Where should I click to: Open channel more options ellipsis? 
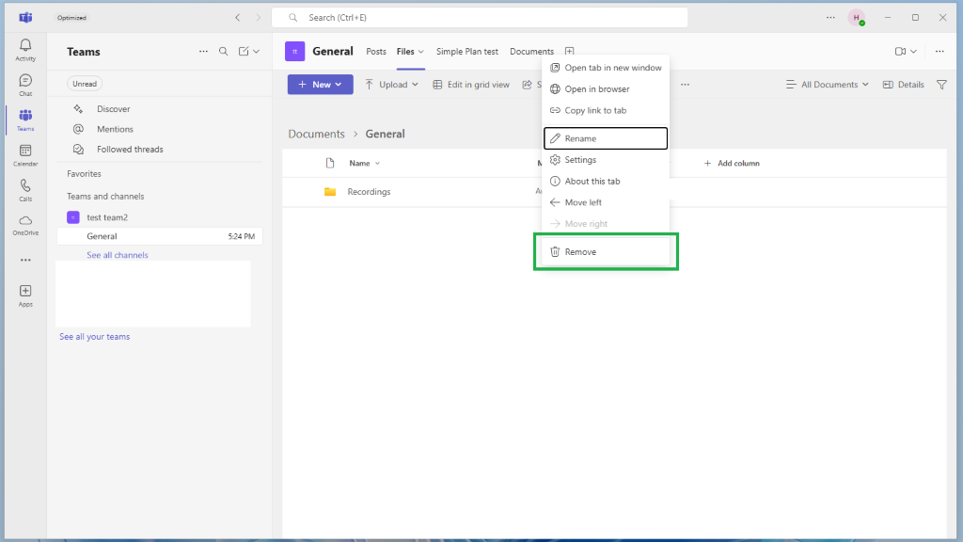(x=939, y=52)
